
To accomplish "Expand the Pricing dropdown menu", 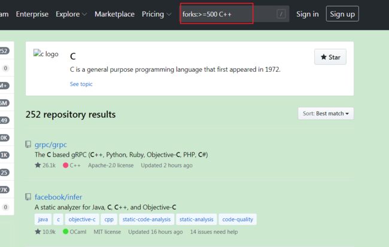I will (156, 14).
